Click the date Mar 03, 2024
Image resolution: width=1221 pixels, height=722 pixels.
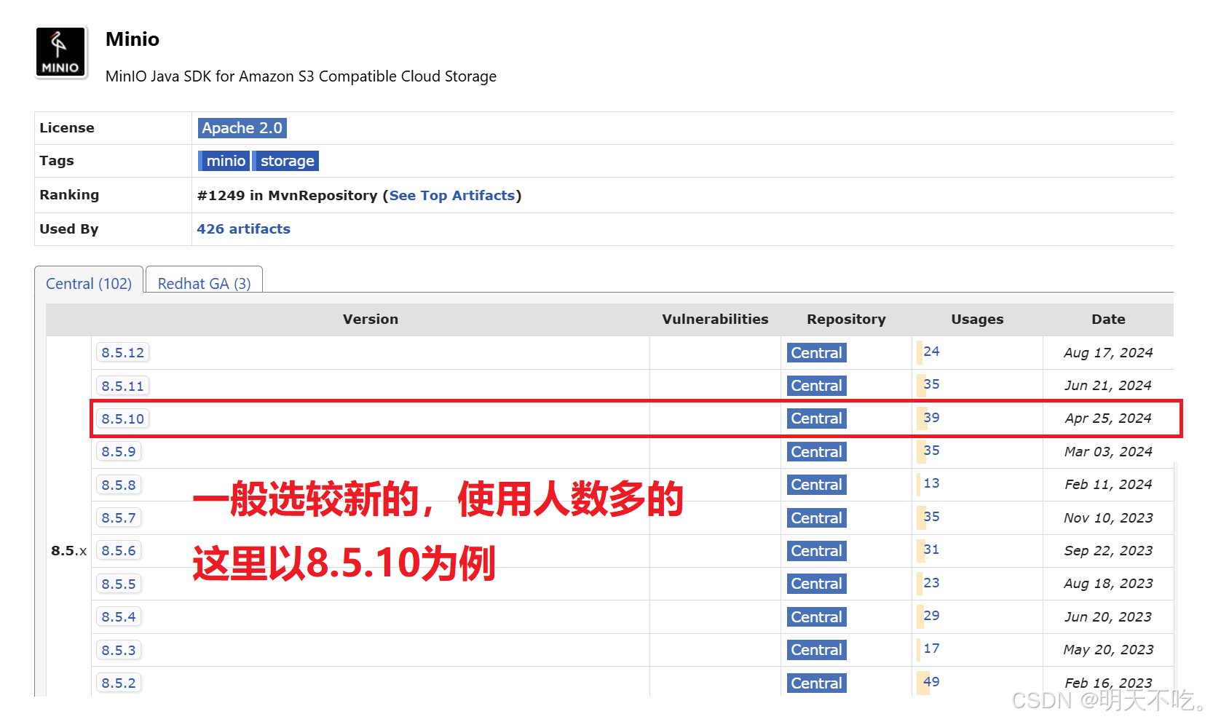pyautogui.click(x=1108, y=452)
